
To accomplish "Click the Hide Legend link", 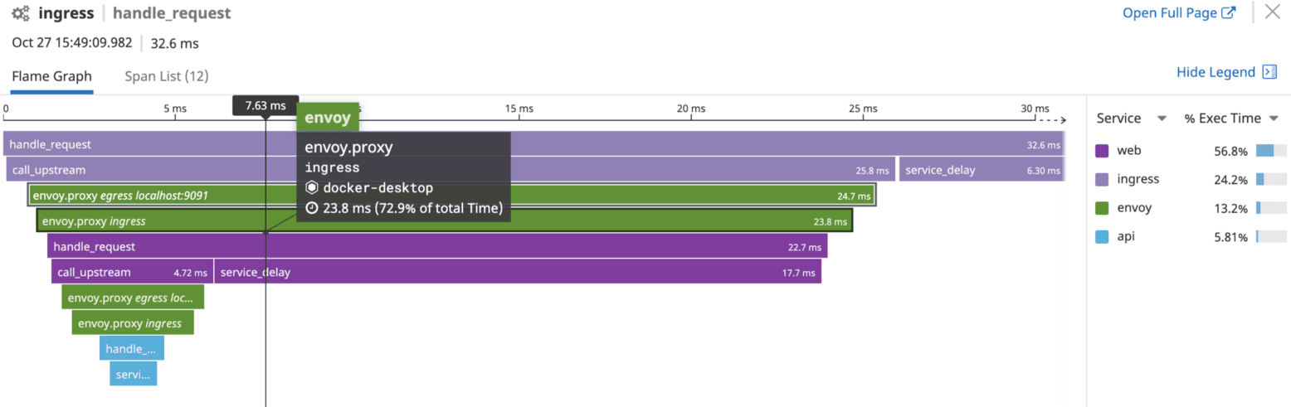I will click(x=1215, y=72).
